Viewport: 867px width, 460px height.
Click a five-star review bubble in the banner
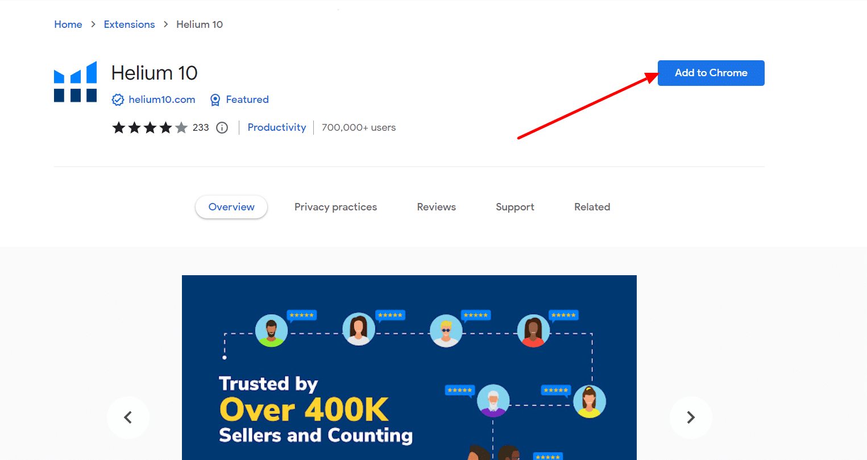click(x=302, y=315)
